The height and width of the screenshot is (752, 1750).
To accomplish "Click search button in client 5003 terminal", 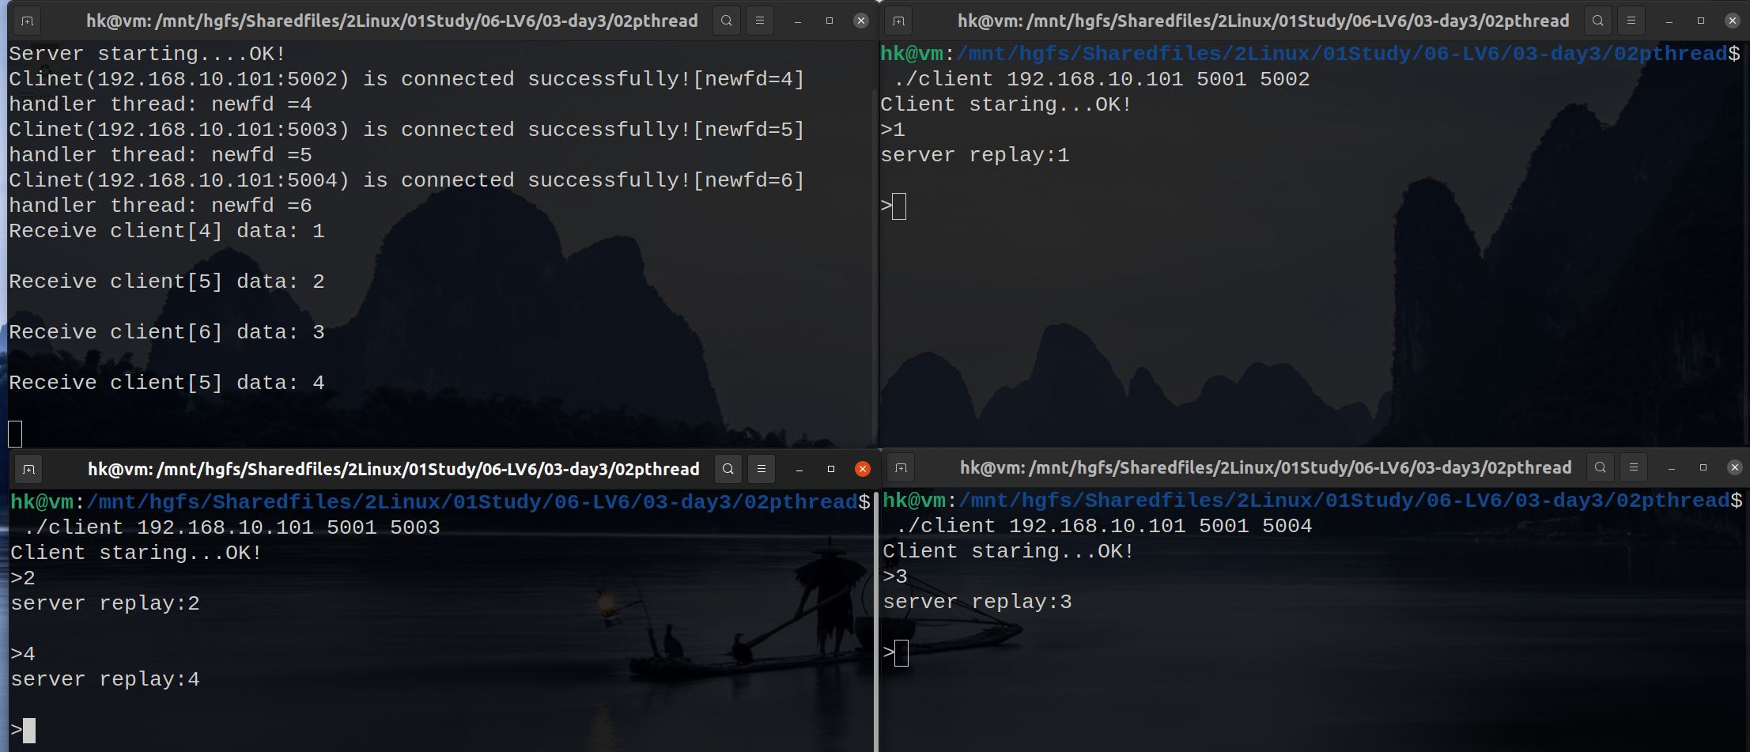I will 728,469.
